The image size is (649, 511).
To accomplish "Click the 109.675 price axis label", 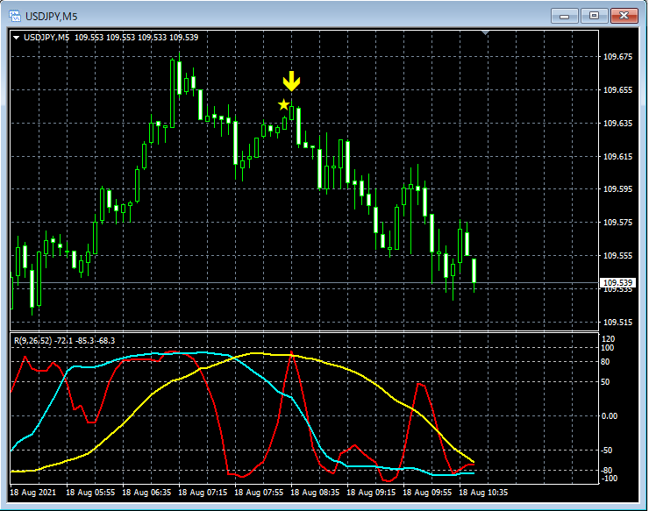I will point(618,57).
